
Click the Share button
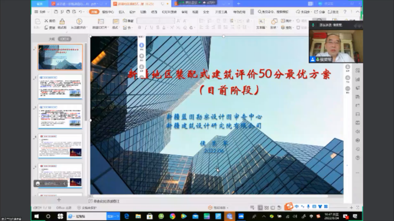320,12
